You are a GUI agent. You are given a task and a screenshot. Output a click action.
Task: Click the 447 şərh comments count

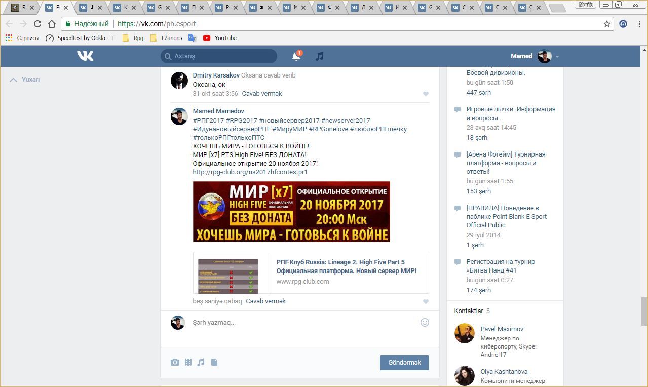tap(479, 93)
